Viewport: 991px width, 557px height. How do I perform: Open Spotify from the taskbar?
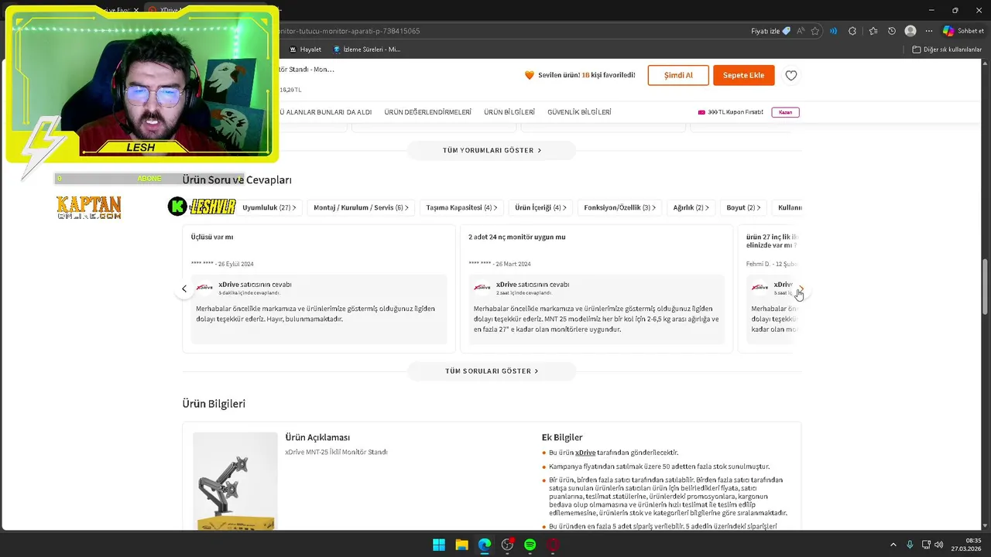(530, 545)
